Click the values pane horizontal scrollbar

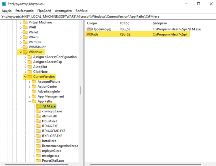click(145, 164)
